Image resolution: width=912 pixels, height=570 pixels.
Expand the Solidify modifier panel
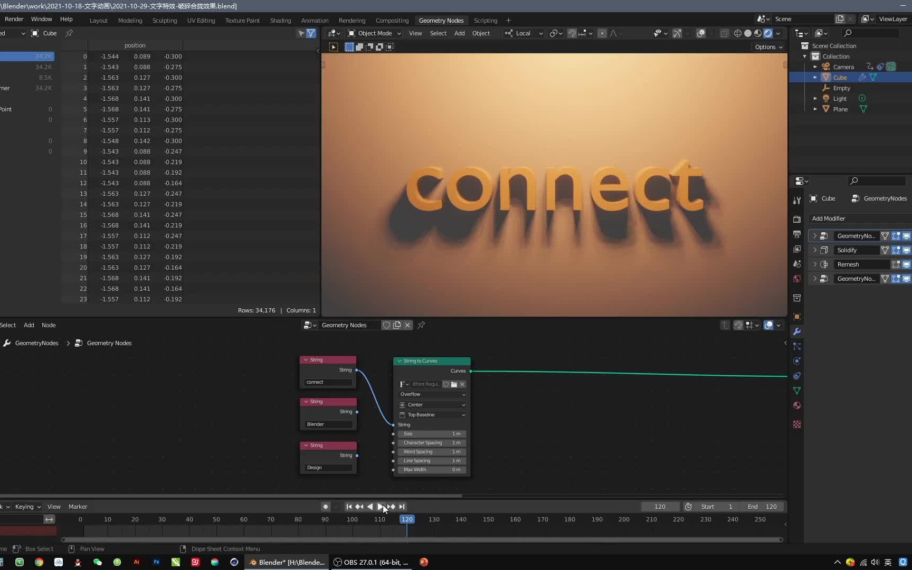[815, 250]
